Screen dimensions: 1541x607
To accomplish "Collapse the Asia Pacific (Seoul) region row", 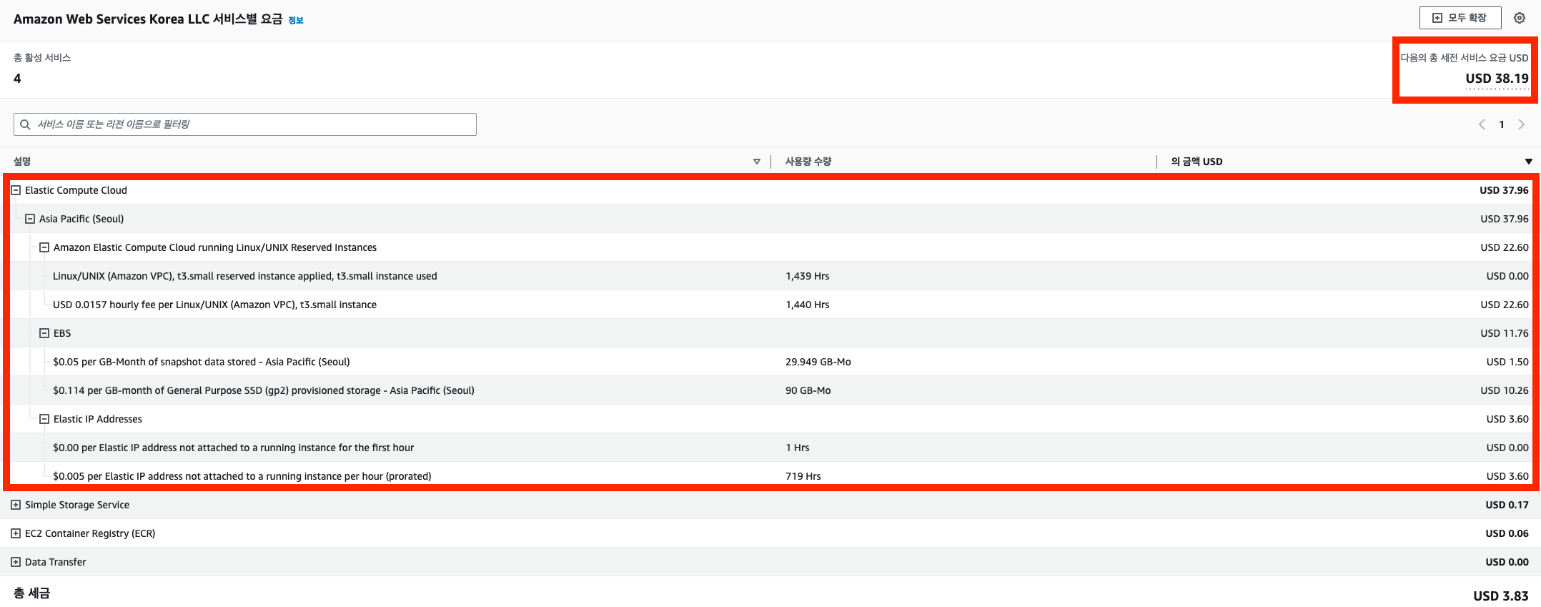I will pyautogui.click(x=30, y=219).
